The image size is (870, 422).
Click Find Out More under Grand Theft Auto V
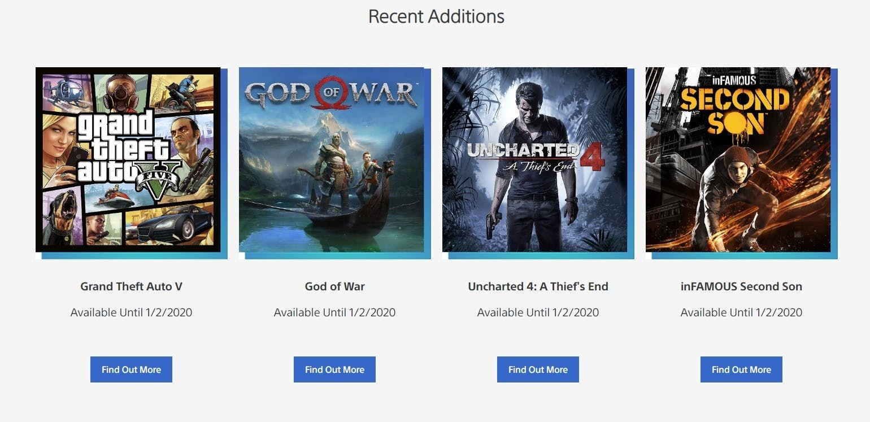131,369
